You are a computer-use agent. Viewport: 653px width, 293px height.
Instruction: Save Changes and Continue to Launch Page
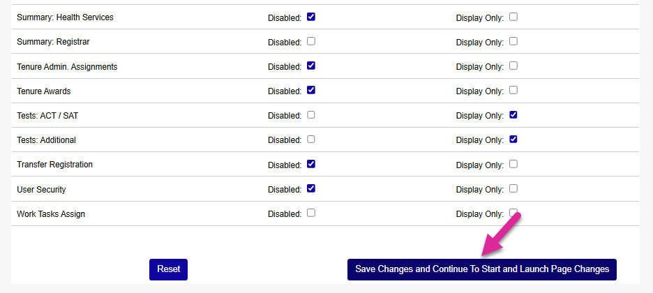(482, 269)
